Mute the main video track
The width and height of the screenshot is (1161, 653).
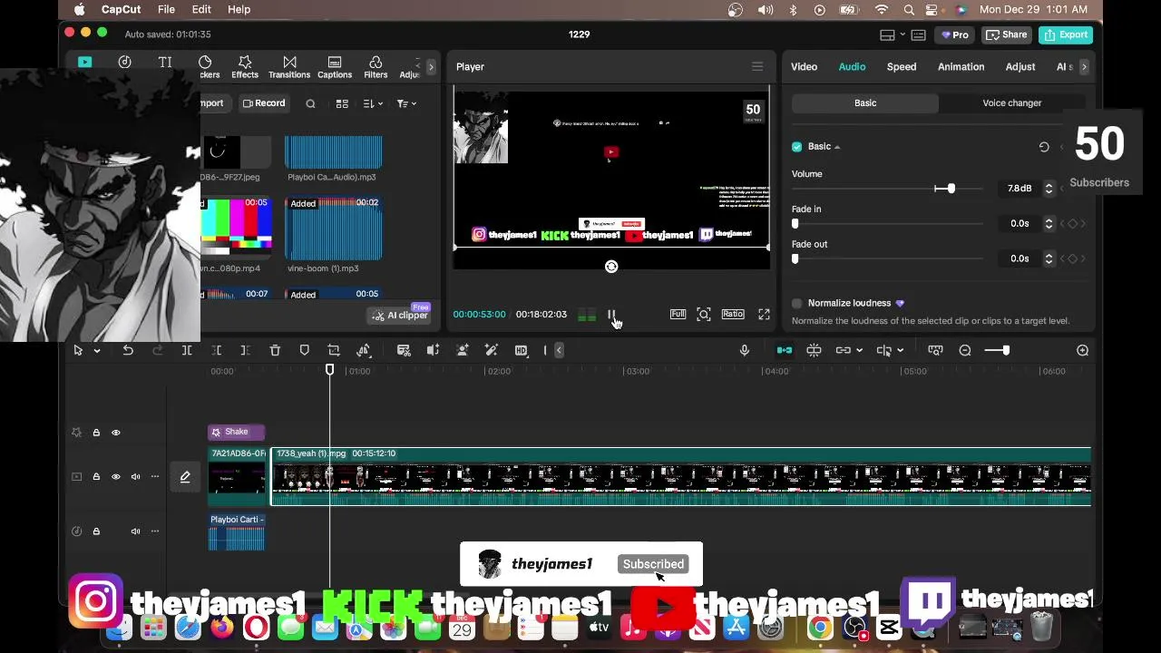pos(135,477)
